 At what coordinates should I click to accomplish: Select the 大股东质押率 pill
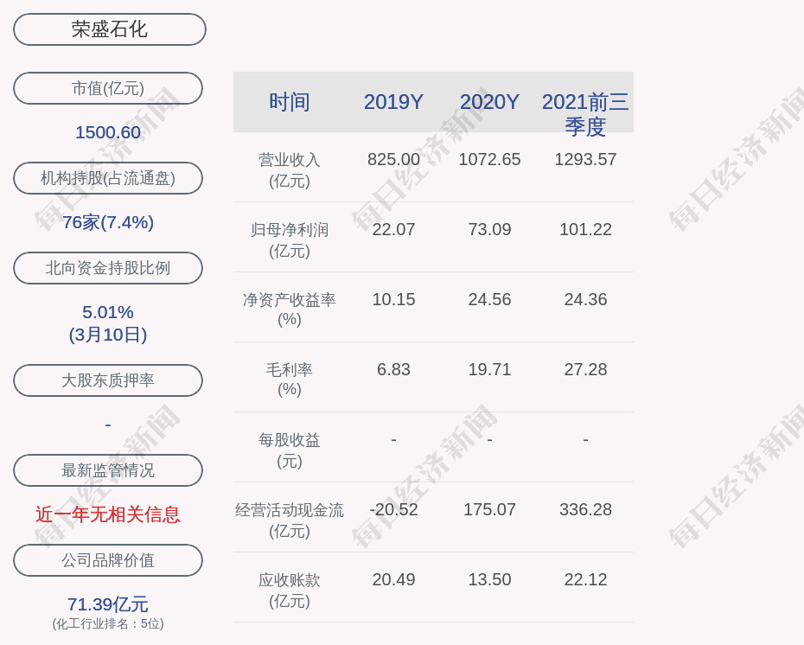[108, 380]
